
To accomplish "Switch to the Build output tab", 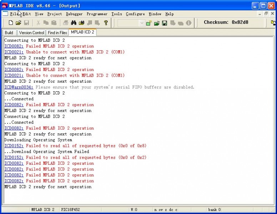I will pos(9,32).
